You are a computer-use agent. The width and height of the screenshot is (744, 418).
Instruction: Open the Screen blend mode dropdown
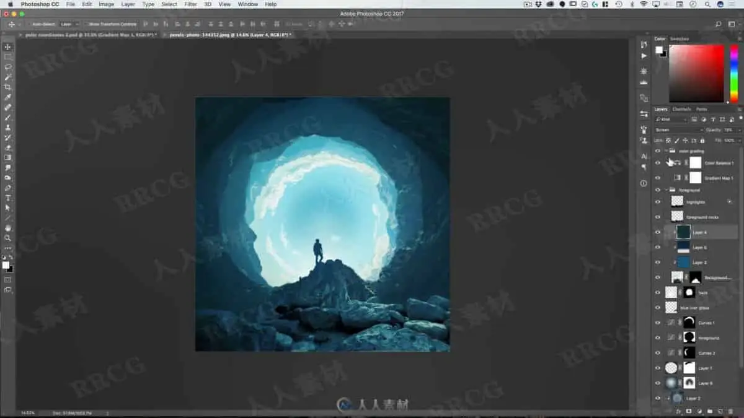pyautogui.click(x=679, y=130)
